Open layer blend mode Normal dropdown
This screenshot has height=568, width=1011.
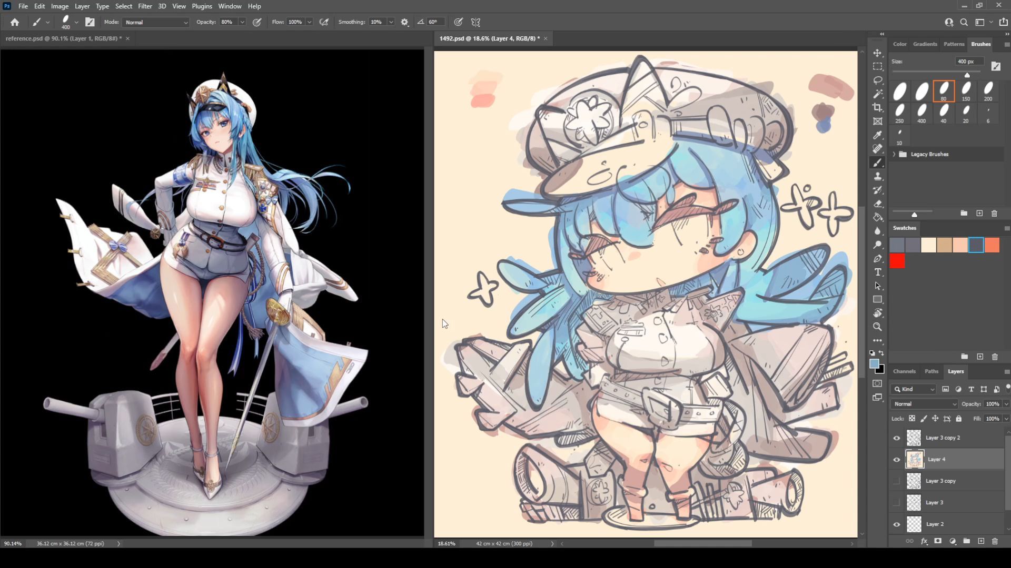coord(925,404)
